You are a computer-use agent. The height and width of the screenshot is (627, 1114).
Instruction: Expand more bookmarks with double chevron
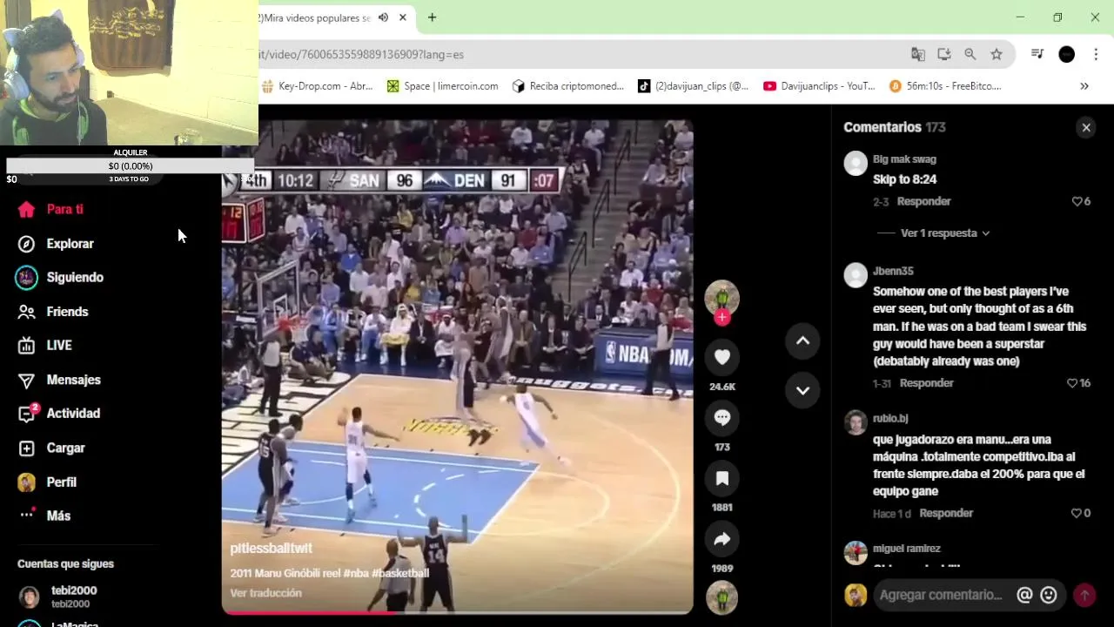(x=1084, y=86)
